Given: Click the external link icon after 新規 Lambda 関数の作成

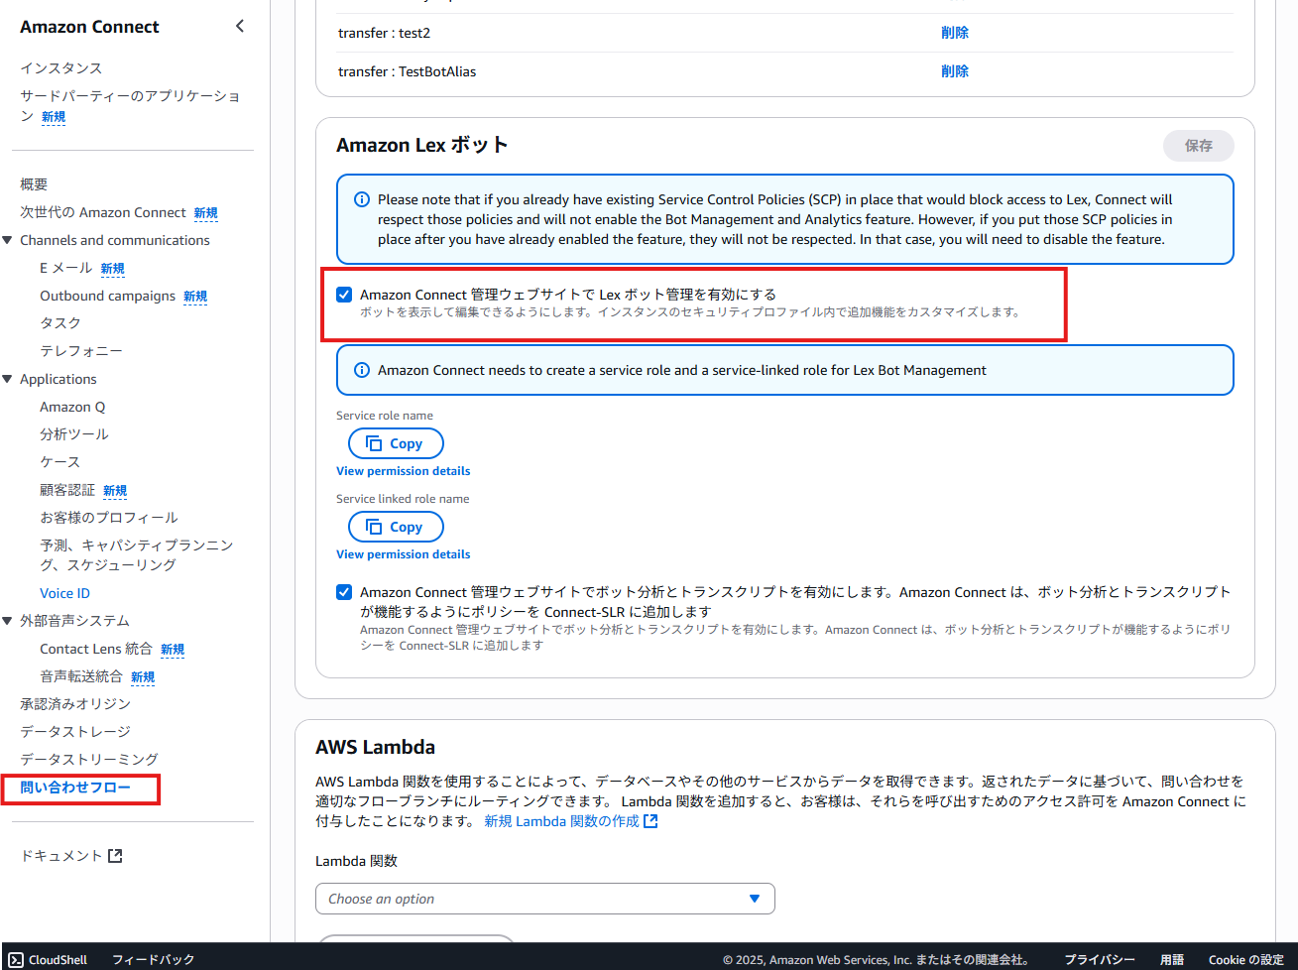Looking at the screenshot, I should (x=650, y=821).
